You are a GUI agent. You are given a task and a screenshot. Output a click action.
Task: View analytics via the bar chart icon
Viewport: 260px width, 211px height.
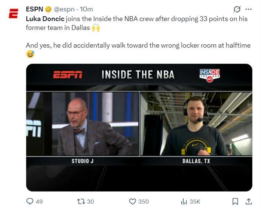[x=184, y=201]
